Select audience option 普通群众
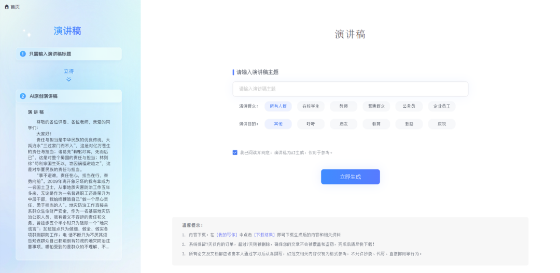 376,106
